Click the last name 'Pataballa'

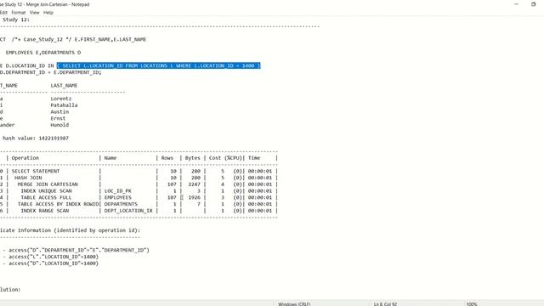coord(64,105)
